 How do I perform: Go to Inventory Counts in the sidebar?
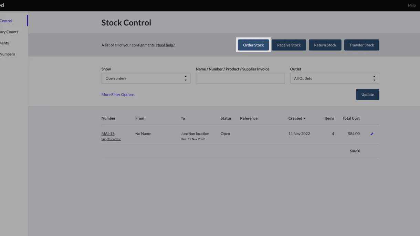tap(9, 32)
